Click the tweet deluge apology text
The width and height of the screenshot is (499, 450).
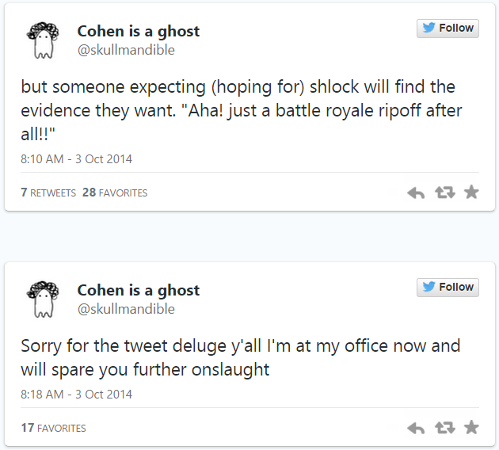tap(240, 357)
